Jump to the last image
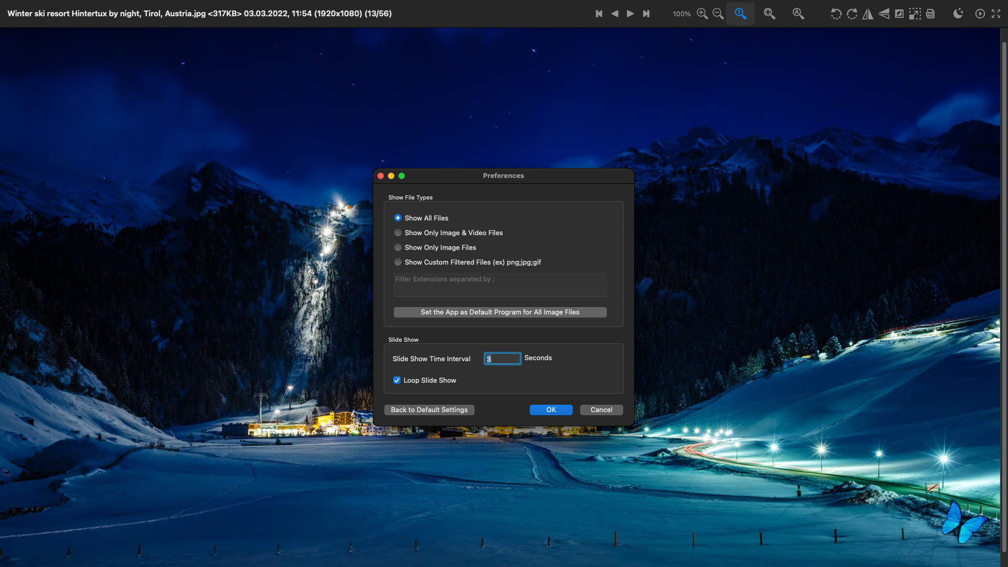The width and height of the screenshot is (1008, 567). pyautogui.click(x=646, y=14)
